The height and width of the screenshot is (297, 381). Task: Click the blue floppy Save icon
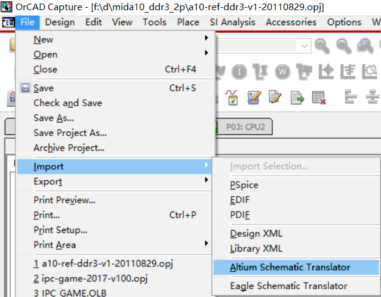[25, 88]
